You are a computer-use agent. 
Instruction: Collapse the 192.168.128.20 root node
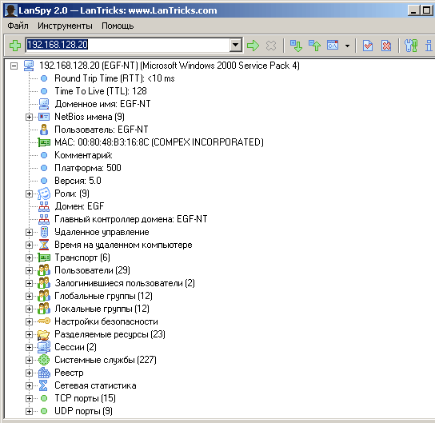point(14,66)
